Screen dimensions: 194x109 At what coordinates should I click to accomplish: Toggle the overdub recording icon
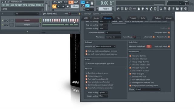click(x=71, y=2)
